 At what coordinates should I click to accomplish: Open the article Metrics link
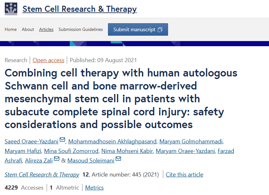[94, 188]
